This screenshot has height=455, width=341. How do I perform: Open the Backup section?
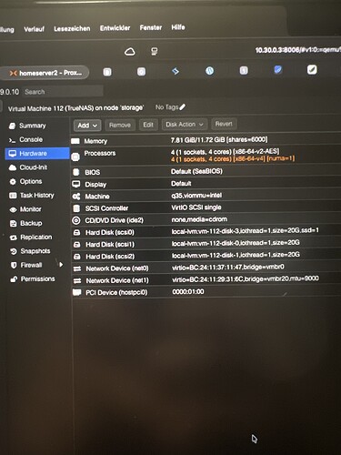coord(31,223)
